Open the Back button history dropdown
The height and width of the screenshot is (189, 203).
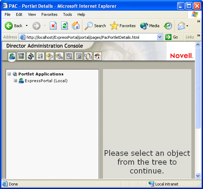(27, 26)
